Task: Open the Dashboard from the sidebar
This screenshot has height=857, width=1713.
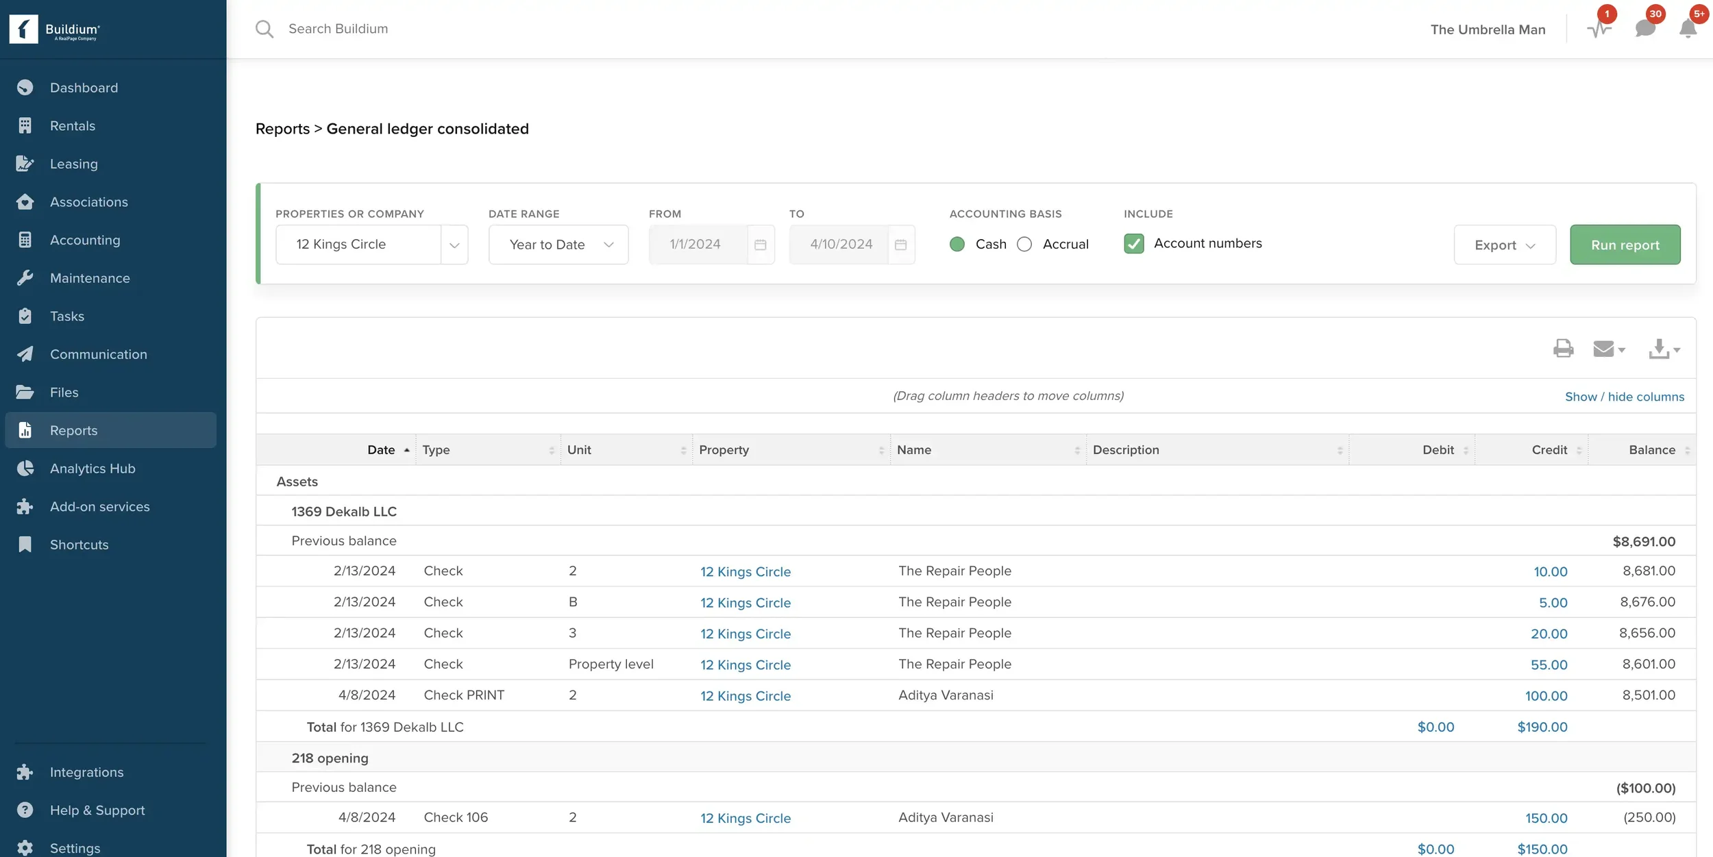Action: [x=83, y=87]
